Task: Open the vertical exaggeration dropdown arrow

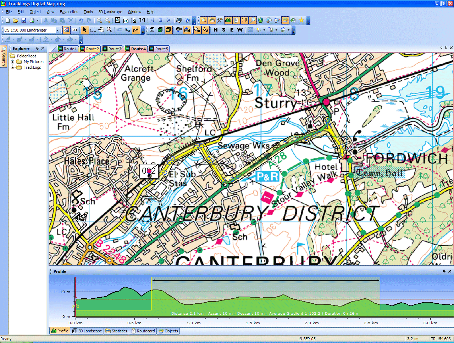Action: coord(276,30)
